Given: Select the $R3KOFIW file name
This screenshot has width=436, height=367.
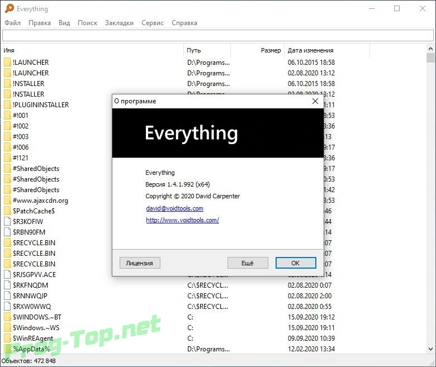Looking at the screenshot, I should coord(28,221).
